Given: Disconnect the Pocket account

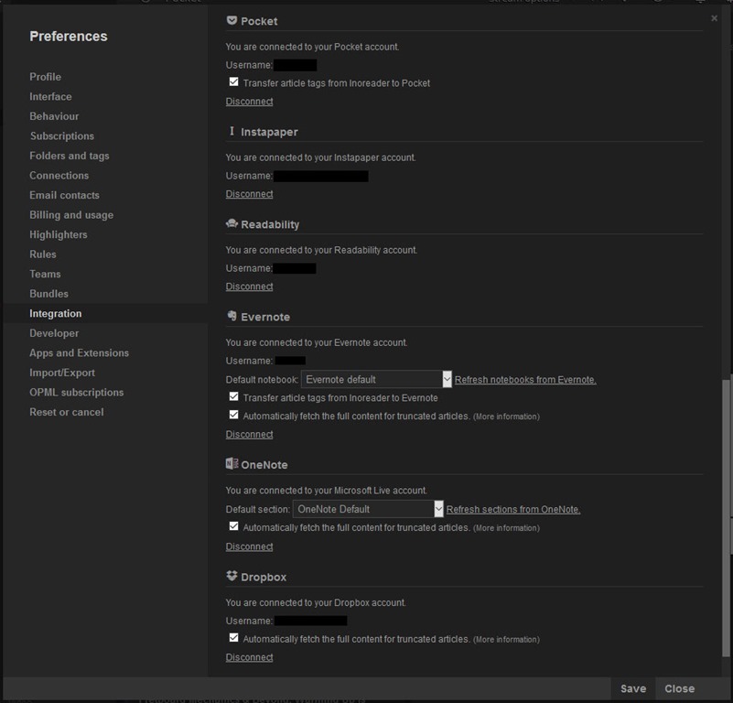Looking at the screenshot, I should point(249,101).
